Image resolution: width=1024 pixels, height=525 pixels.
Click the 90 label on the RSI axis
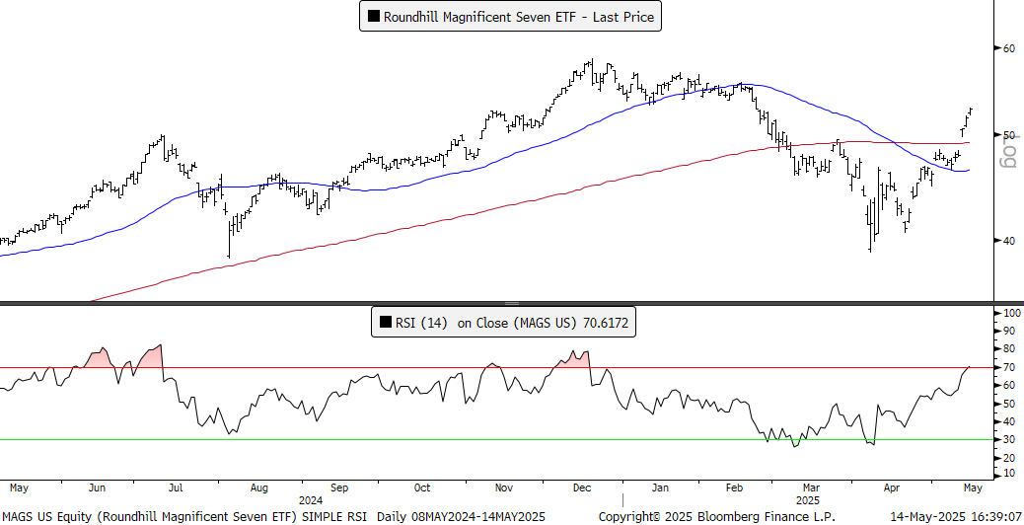coord(1008,331)
